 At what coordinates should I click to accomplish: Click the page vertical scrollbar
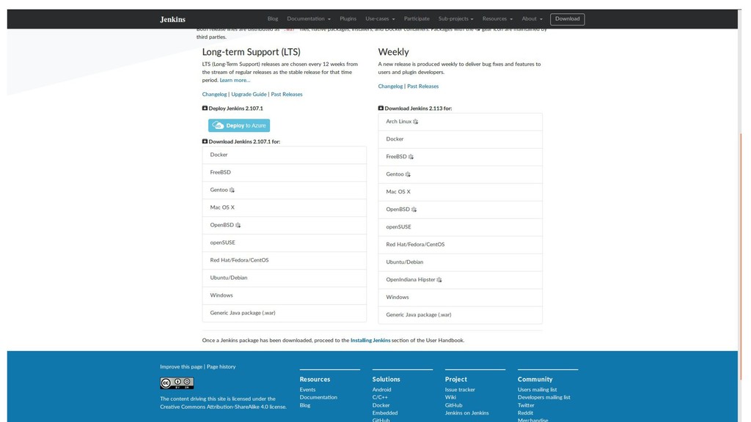(x=741, y=259)
